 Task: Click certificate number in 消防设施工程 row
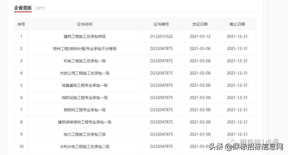(162, 98)
